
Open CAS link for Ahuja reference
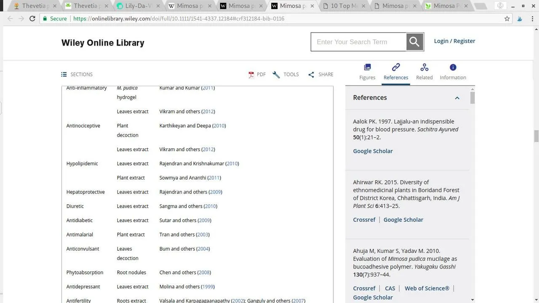pyautogui.click(x=390, y=288)
